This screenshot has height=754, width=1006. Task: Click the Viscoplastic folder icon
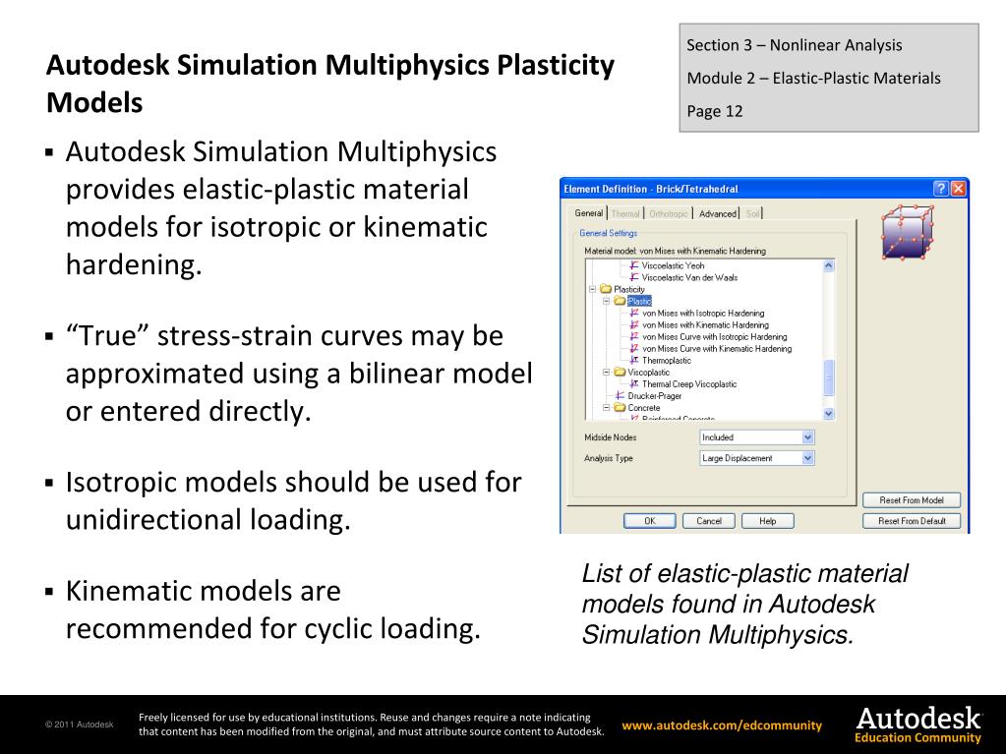click(x=620, y=372)
